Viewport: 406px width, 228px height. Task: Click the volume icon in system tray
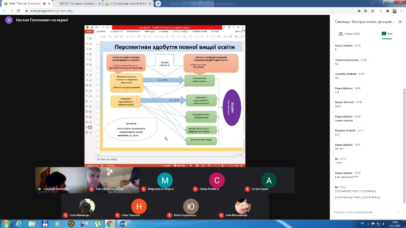(384, 224)
